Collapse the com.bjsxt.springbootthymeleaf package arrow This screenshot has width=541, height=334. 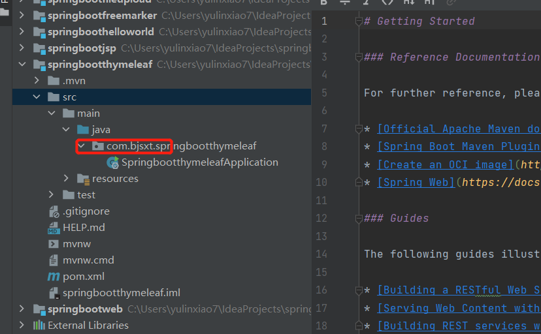click(82, 146)
